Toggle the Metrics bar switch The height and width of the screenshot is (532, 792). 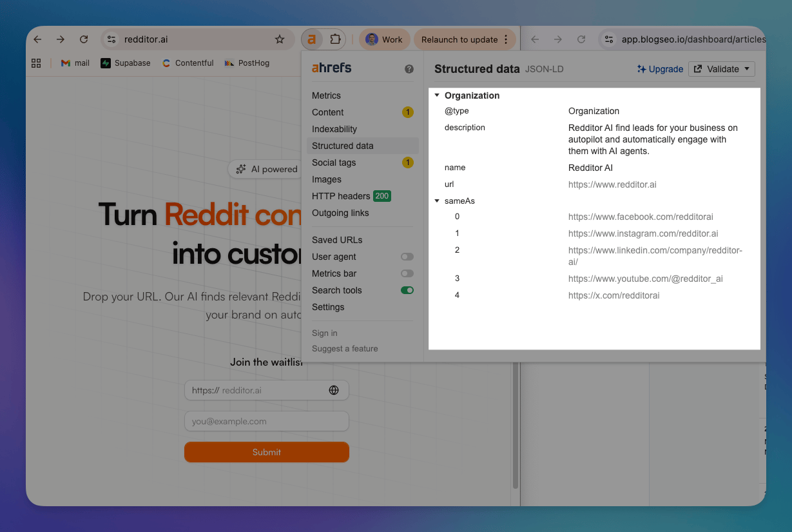[x=407, y=273]
